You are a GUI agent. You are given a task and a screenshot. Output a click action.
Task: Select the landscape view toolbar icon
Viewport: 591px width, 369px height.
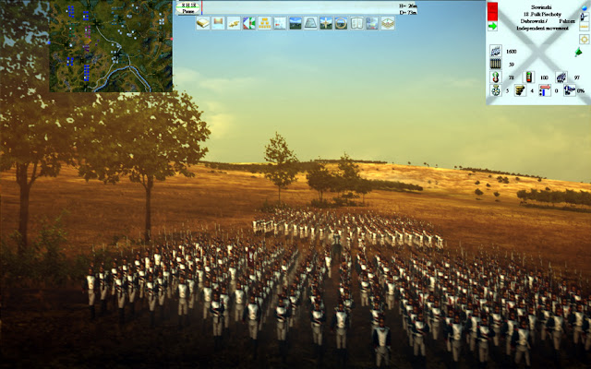[295, 23]
